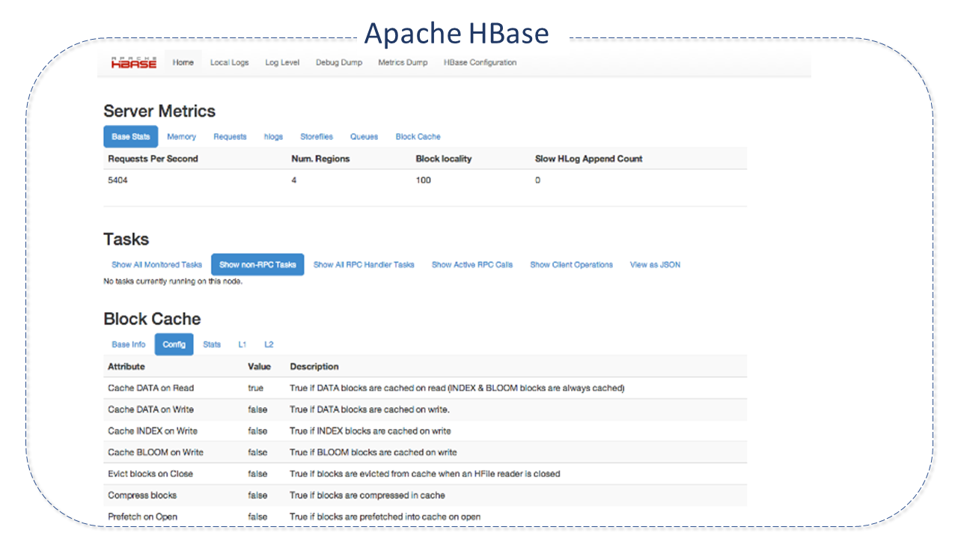Click the Attribute column header
The height and width of the screenshot is (539, 958).
pos(126,367)
